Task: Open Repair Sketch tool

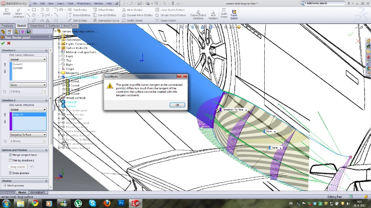Action: pyautogui.click(x=166, y=20)
